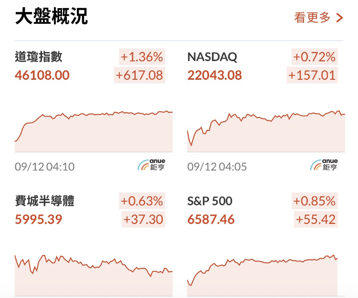Open the 費城半導體 index title

(44, 201)
